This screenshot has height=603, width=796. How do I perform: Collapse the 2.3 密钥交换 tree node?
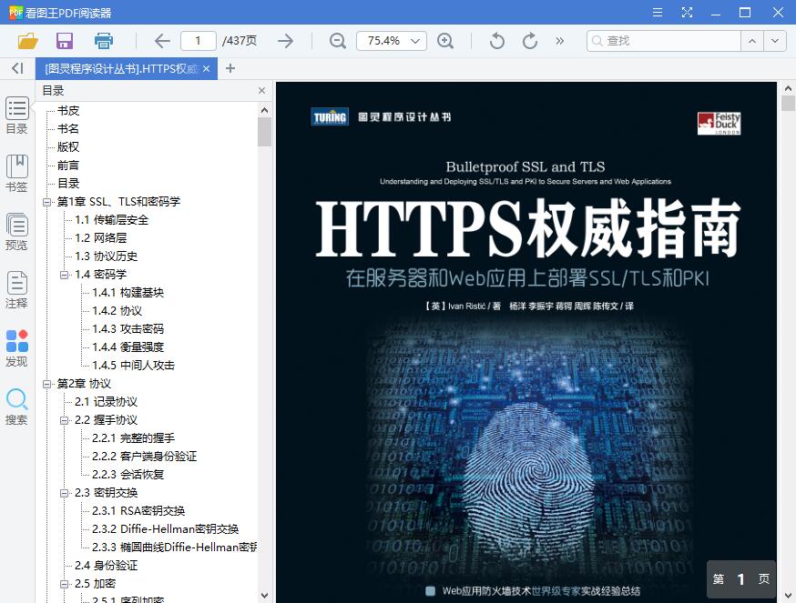64,493
